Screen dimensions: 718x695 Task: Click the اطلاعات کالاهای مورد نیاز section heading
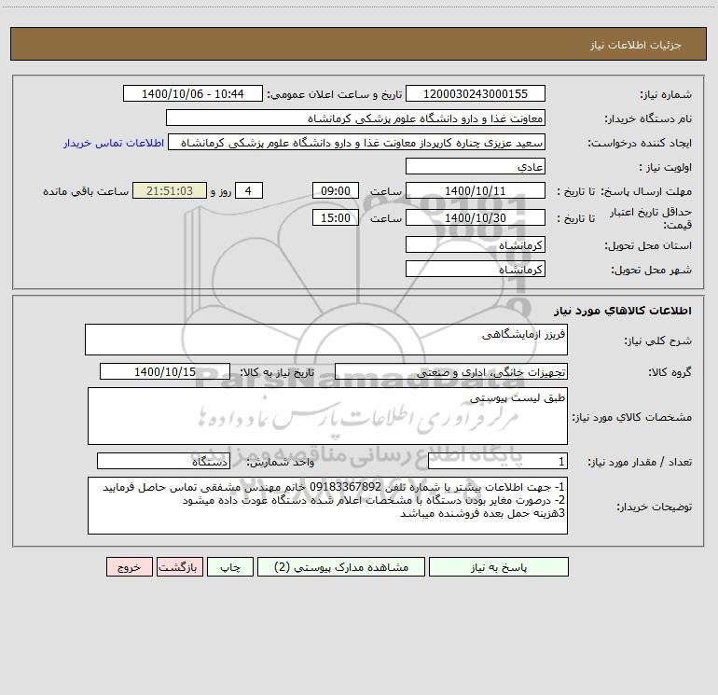623,311
